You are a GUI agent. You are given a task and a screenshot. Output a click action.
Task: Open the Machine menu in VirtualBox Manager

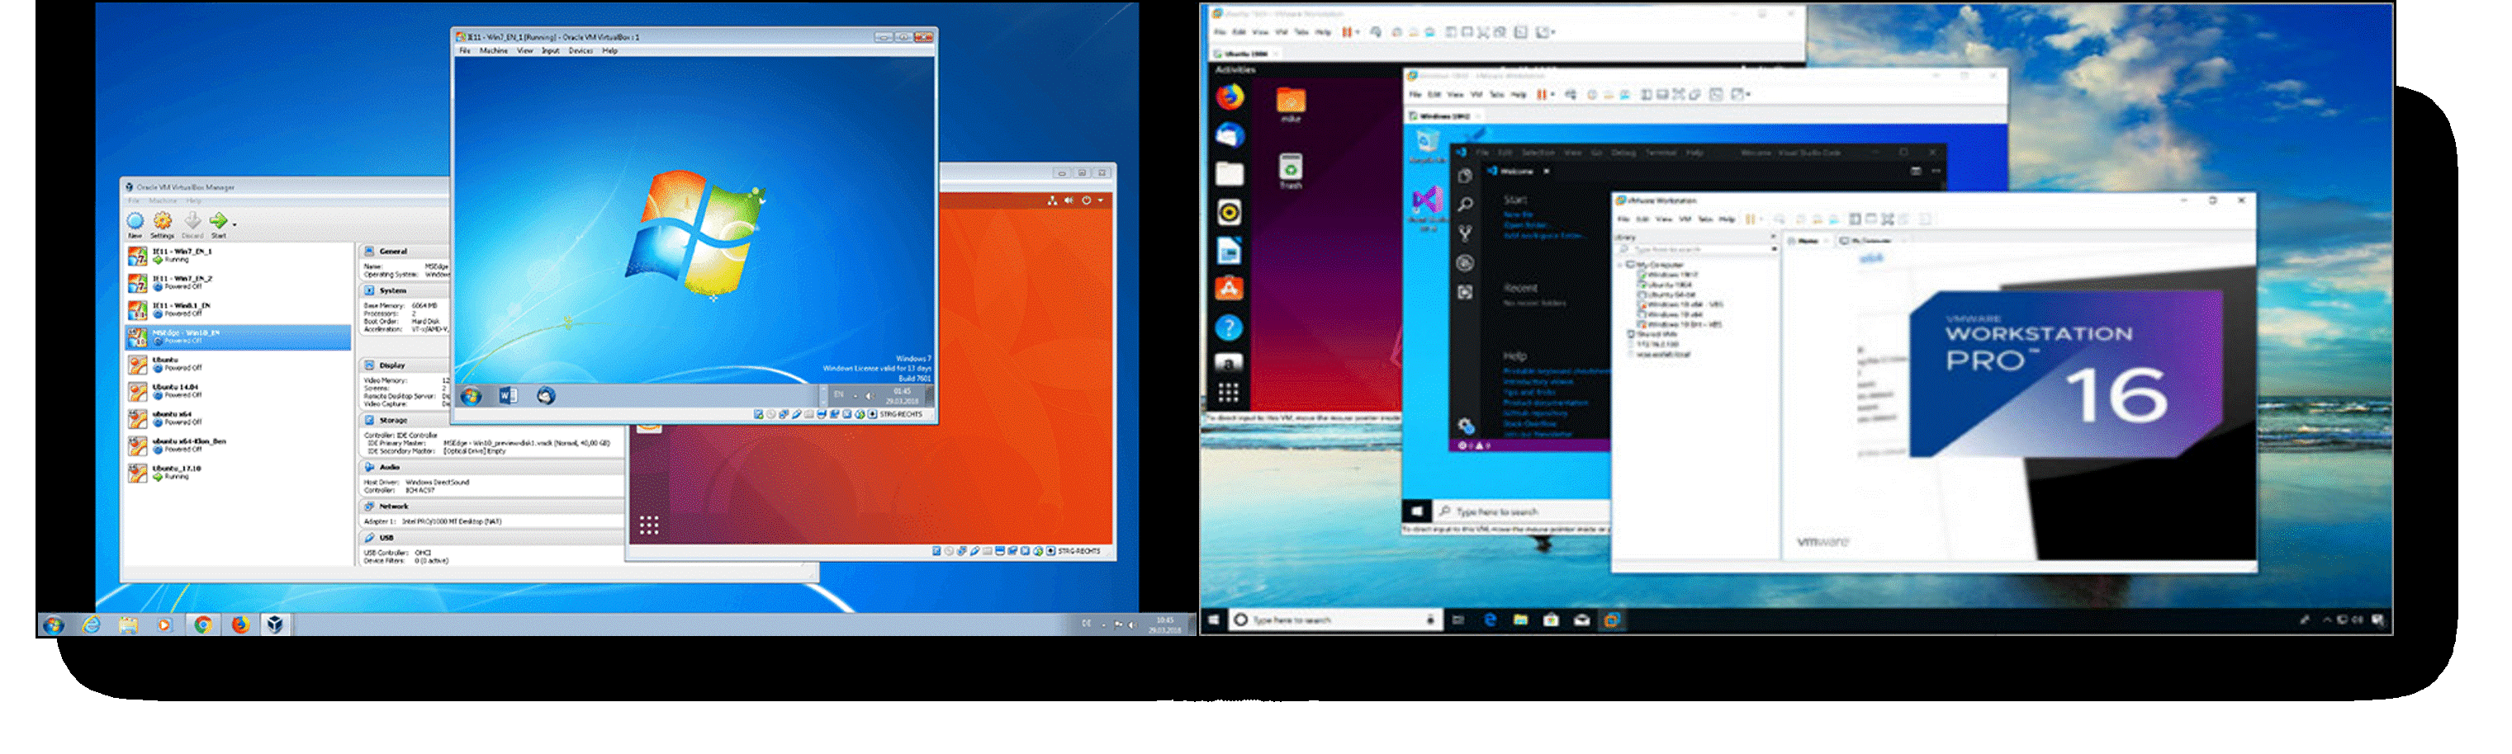click(x=164, y=200)
